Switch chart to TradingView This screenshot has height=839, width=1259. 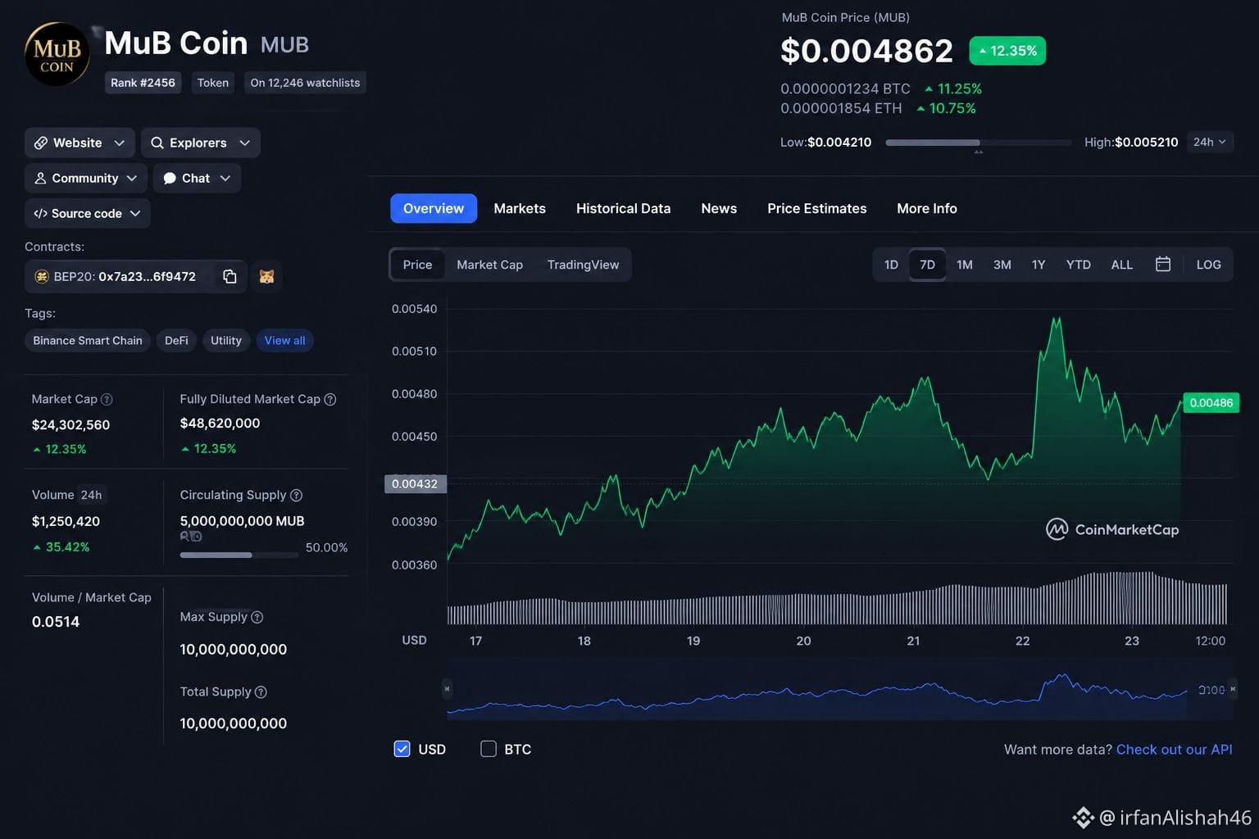point(583,265)
